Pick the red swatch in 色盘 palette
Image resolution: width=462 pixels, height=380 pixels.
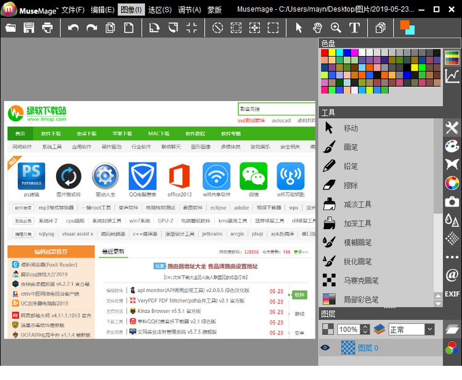325,53
